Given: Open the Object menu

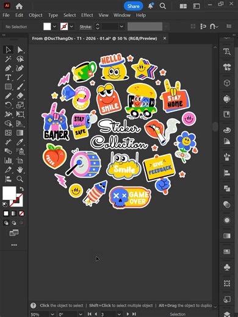Looking at the screenshot, I should click(35, 15).
